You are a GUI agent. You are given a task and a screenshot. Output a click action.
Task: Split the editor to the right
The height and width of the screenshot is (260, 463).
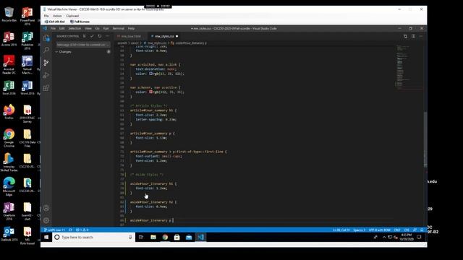[413, 36]
